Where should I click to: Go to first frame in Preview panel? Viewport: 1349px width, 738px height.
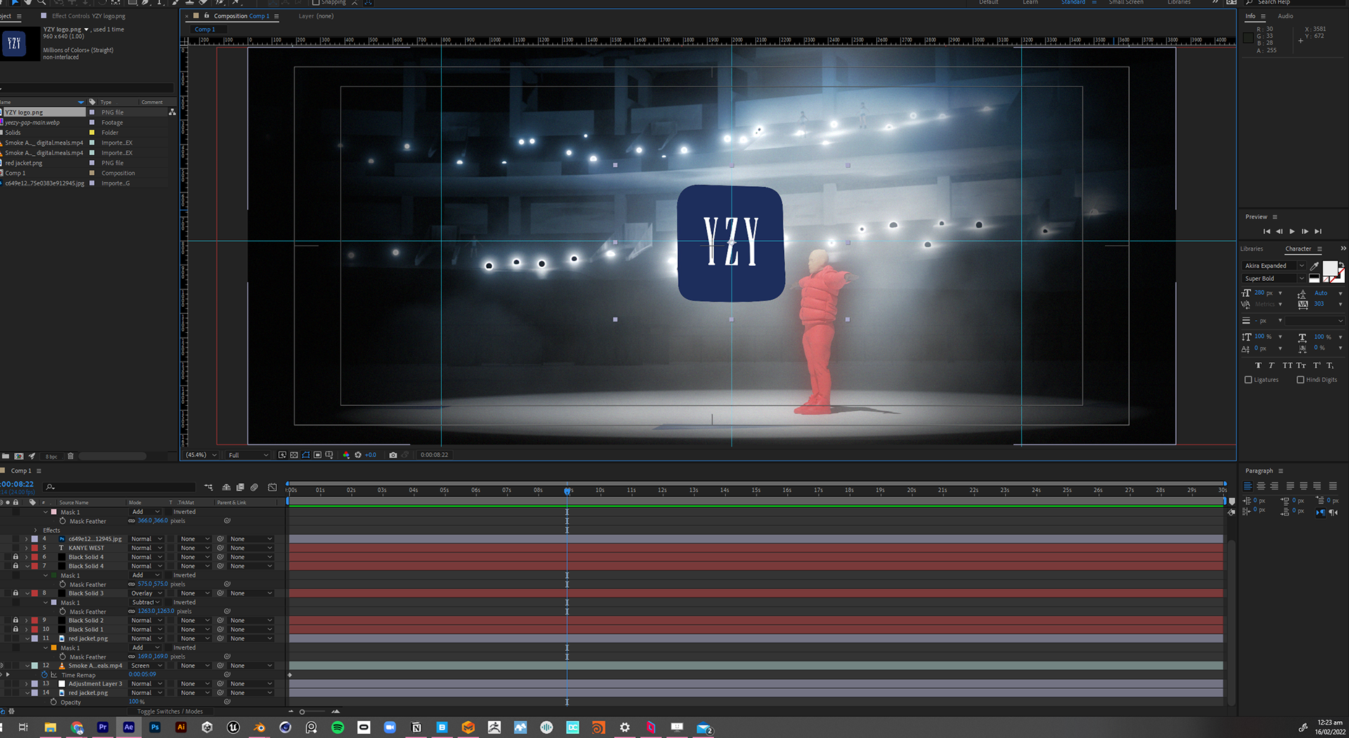tap(1266, 231)
